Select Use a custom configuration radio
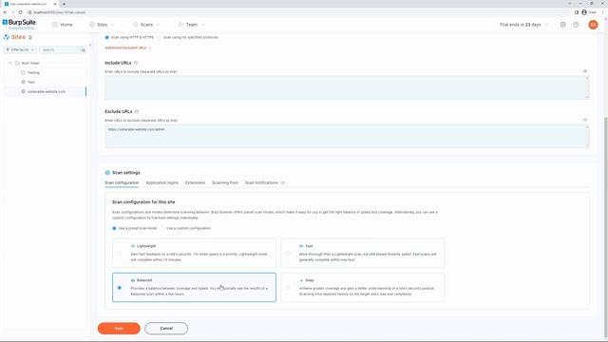 [x=162, y=228]
